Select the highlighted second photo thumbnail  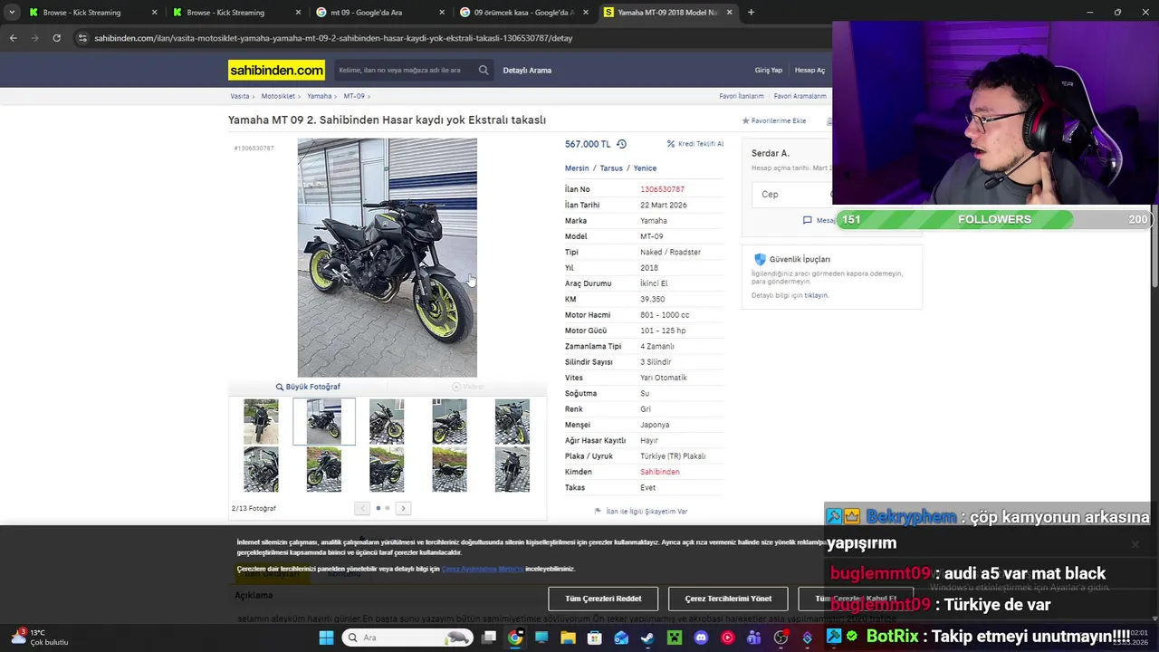324,422
